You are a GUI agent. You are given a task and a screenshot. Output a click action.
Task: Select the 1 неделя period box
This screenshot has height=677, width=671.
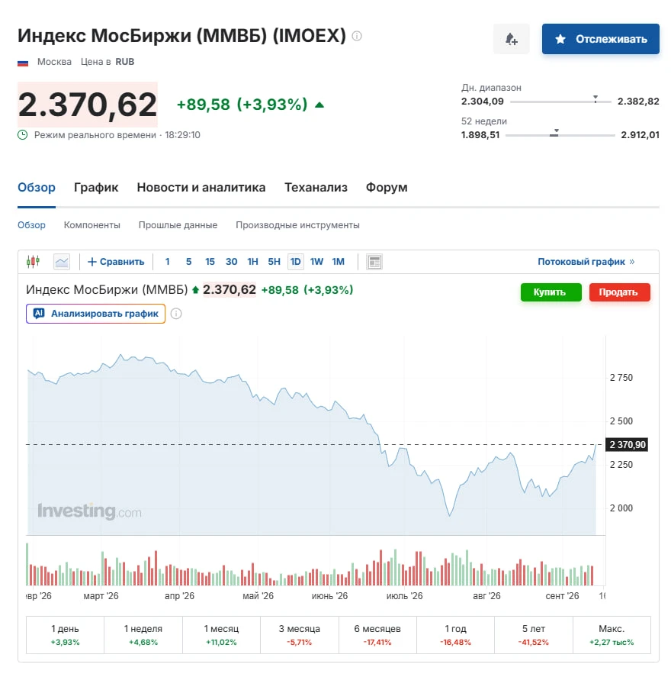coord(143,635)
